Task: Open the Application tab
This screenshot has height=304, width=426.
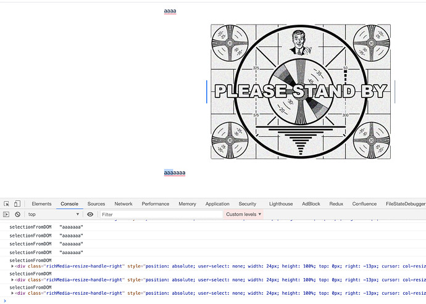Action: pyautogui.click(x=217, y=204)
